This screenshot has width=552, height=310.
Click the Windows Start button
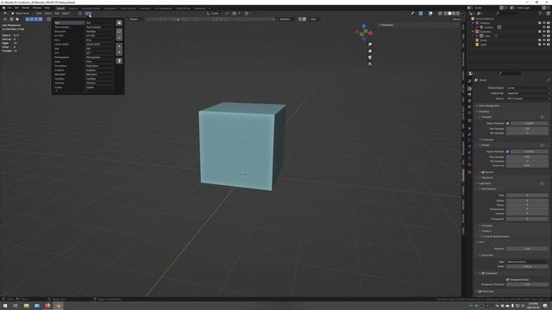click(5, 306)
